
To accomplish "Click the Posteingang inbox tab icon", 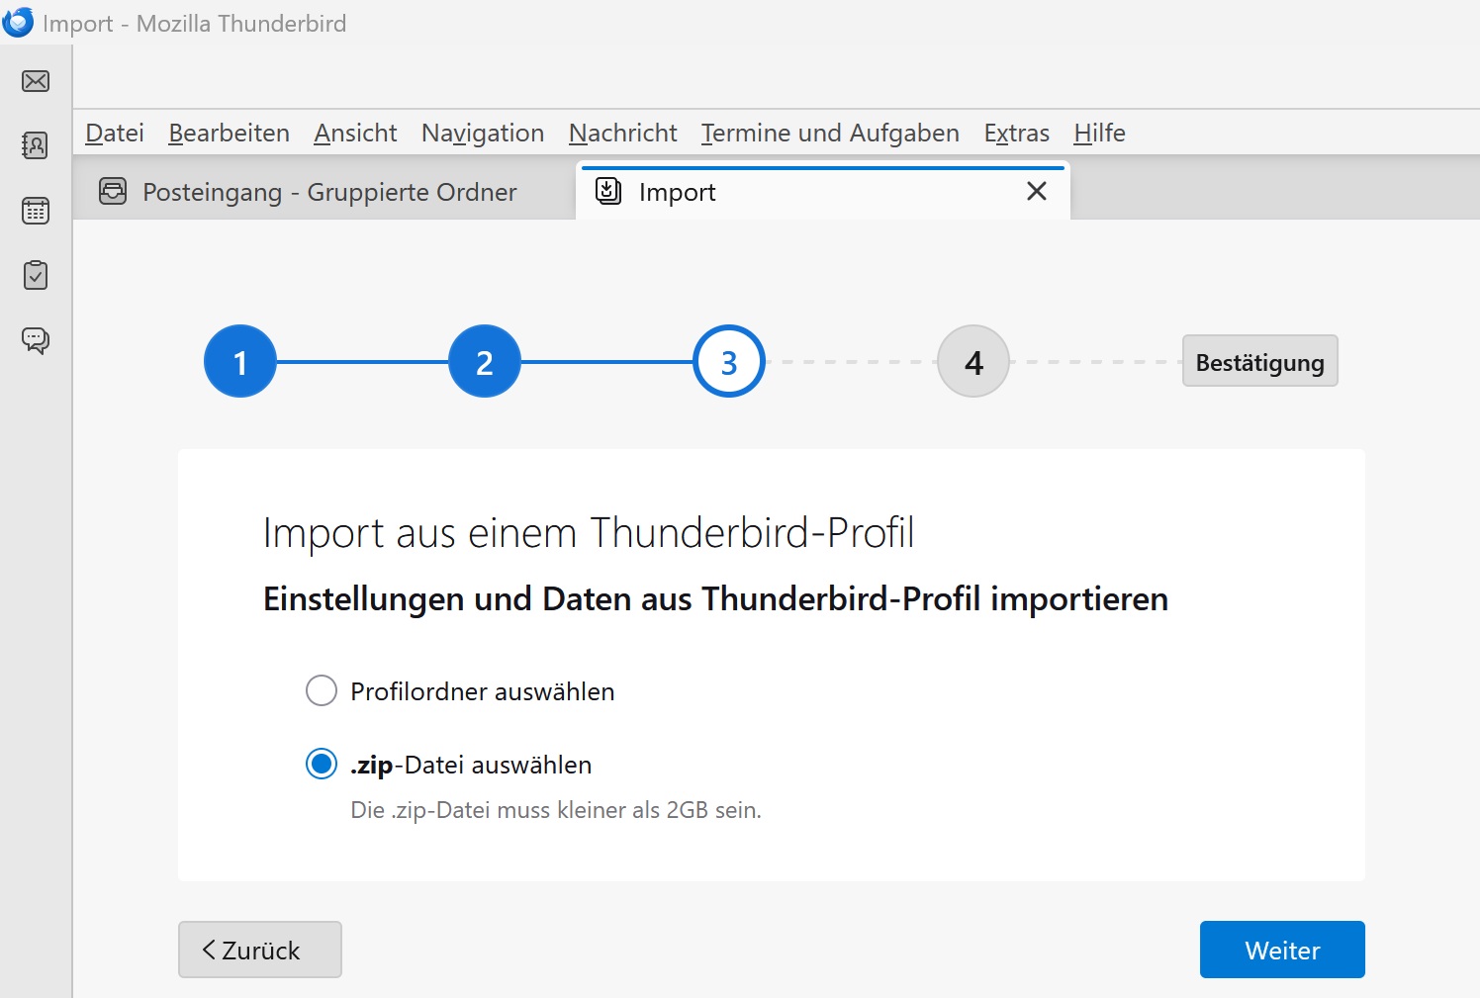I will (x=113, y=191).
